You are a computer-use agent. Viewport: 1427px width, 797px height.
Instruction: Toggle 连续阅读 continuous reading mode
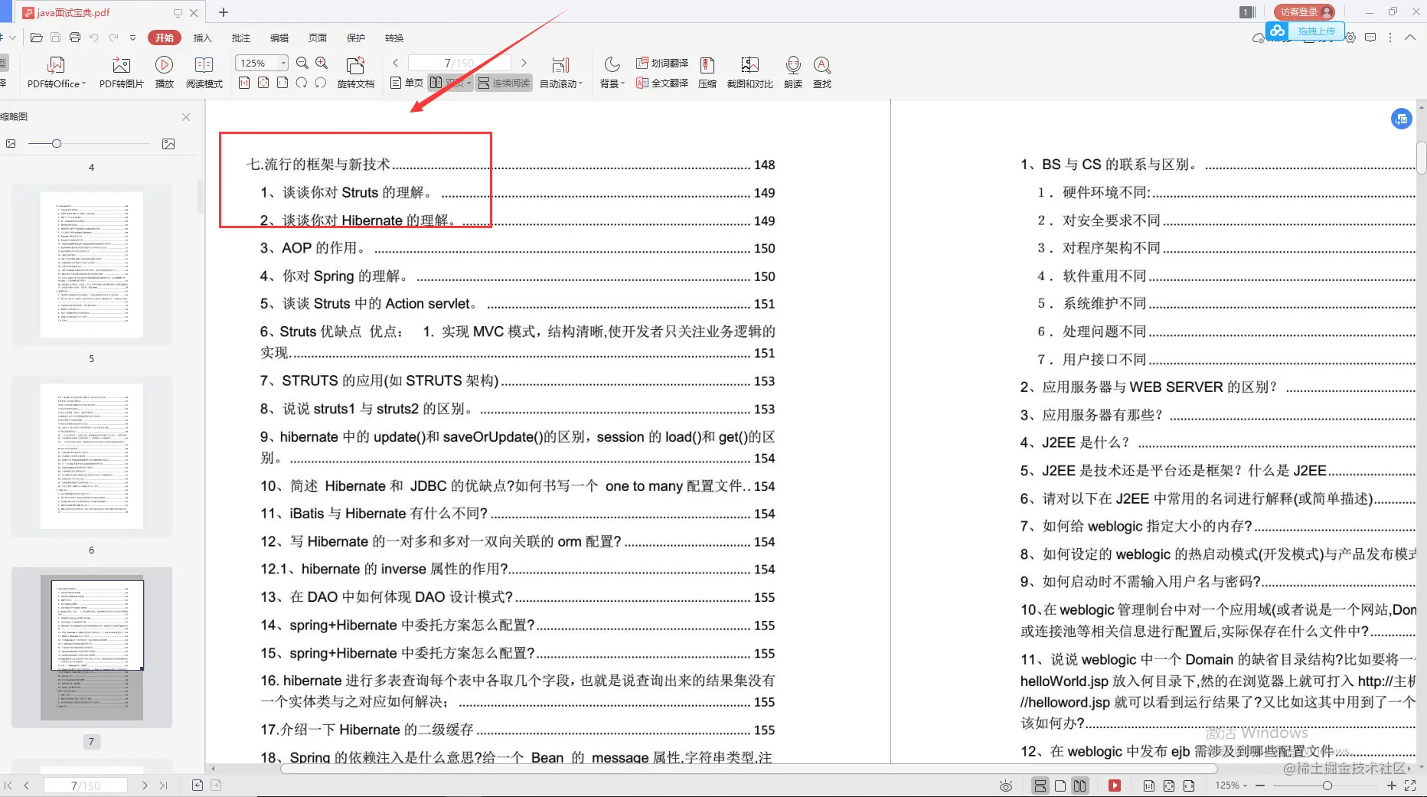(504, 83)
